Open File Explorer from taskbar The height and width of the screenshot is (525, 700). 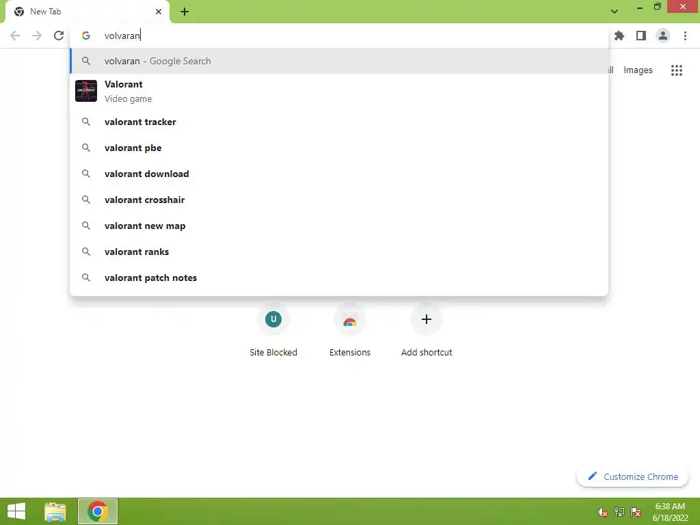click(x=55, y=511)
